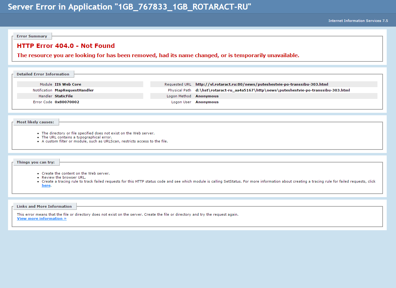Click 'Create the content on the Web server.' bullet

point(76,173)
